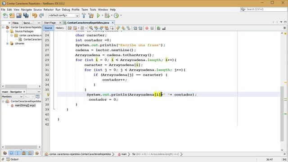Open Debug Project dropdown arrow
The width and height of the screenshot is (288, 162).
pos(112,16)
